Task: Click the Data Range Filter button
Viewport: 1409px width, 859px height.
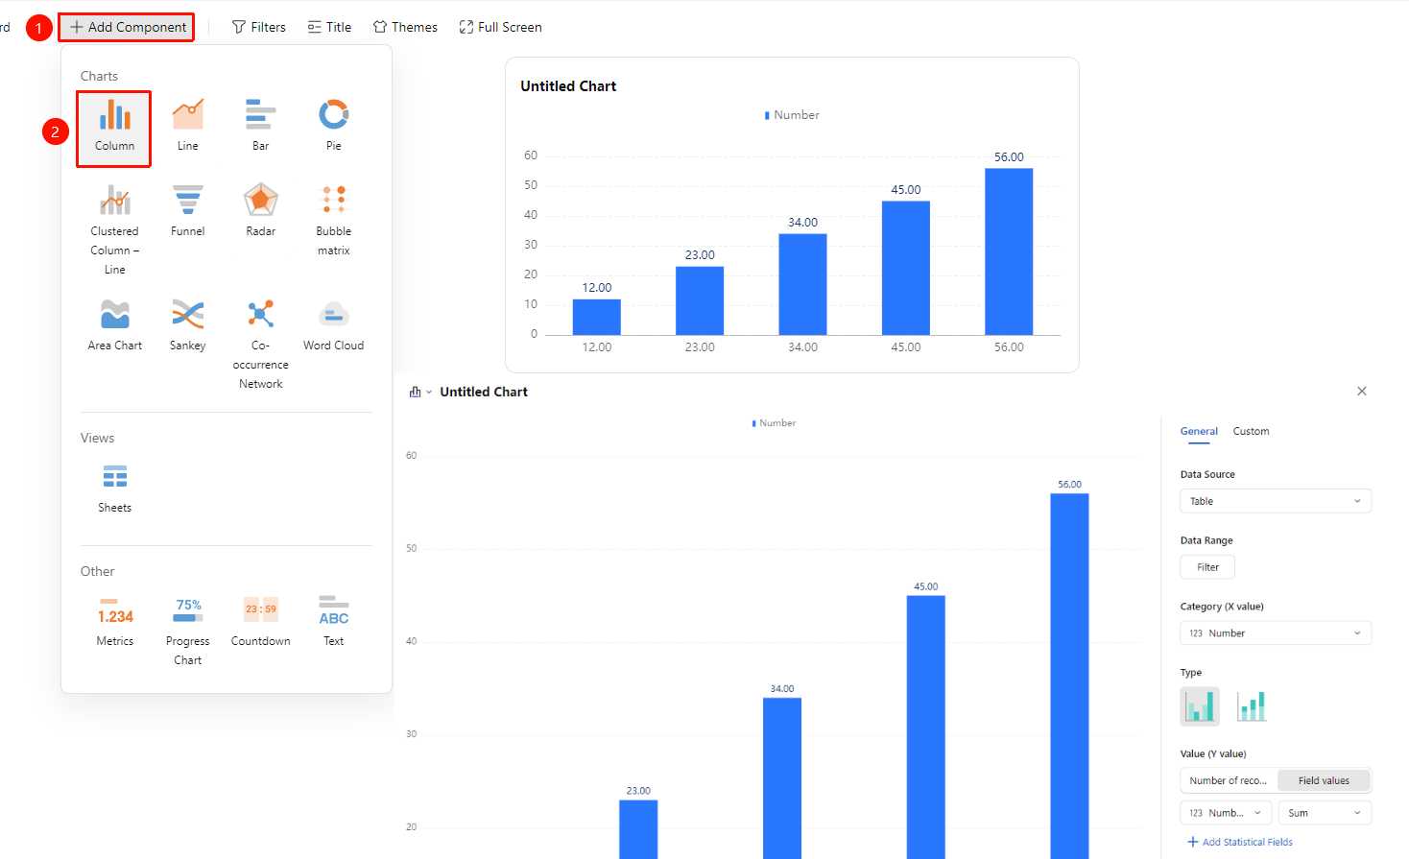Action: [1207, 567]
